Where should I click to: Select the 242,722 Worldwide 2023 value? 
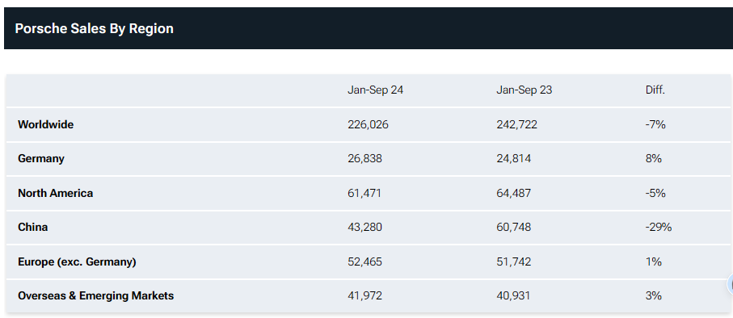coord(517,124)
